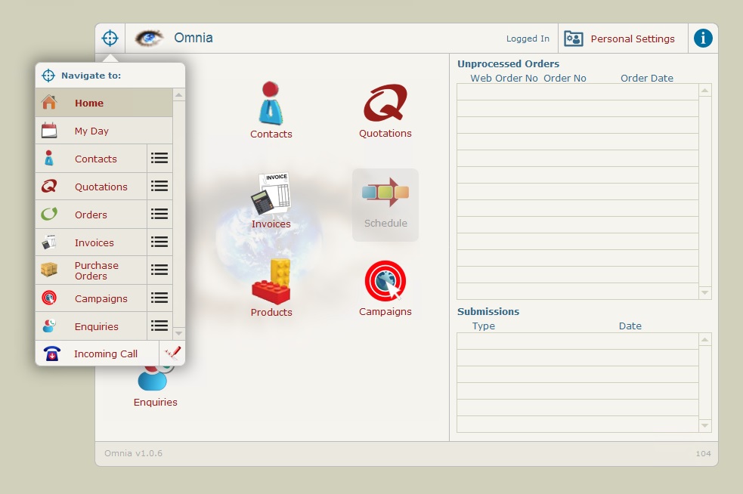
Task: Click the Logged In text
Action: [x=528, y=39]
